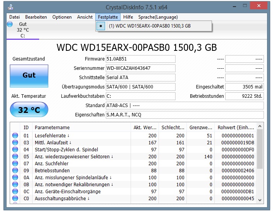The width and height of the screenshot is (274, 213).
Task: Click the scroll down arrow of the SMART list
Action: click(x=260, y=200)
